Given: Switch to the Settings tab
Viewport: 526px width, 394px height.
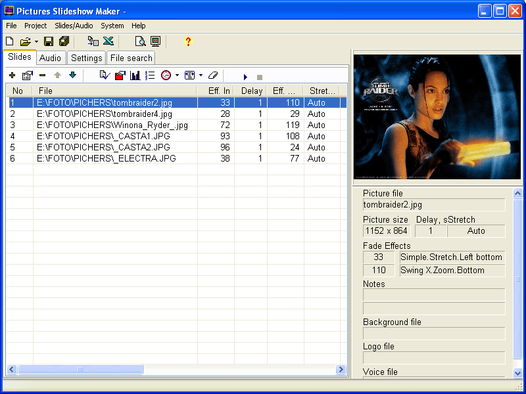Looking at the screenshot, I should click(87, 58).
